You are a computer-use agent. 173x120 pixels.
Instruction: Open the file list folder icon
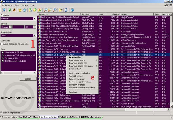tap(61, 10)
